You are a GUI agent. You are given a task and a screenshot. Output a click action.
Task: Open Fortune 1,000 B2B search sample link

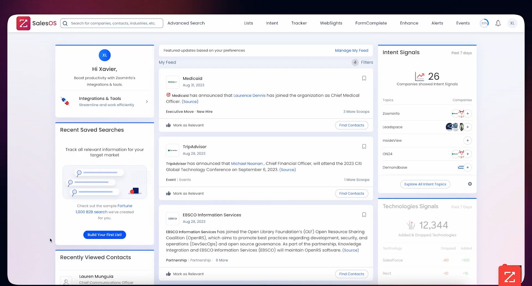point(104,209)
